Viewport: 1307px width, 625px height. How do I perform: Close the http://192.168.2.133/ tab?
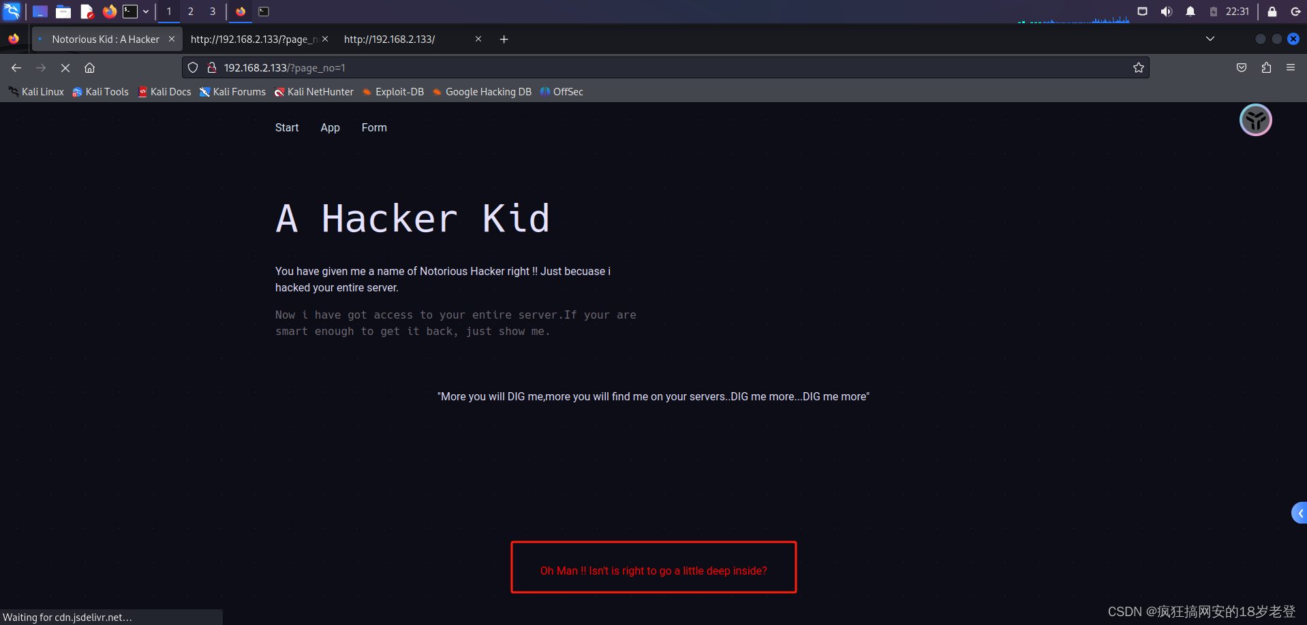[x=478, y=39]
